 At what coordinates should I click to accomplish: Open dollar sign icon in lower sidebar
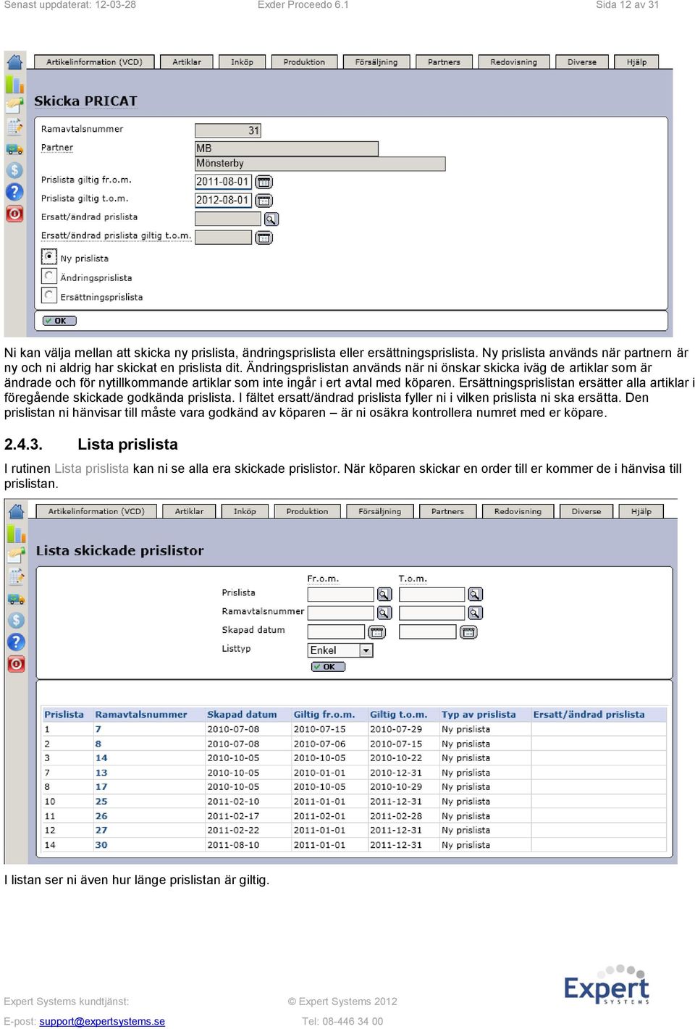16,621
